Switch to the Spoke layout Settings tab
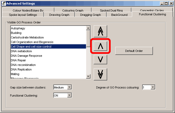Image resolution: width=175 pixels, height=113 pixels. click(23, 15)
